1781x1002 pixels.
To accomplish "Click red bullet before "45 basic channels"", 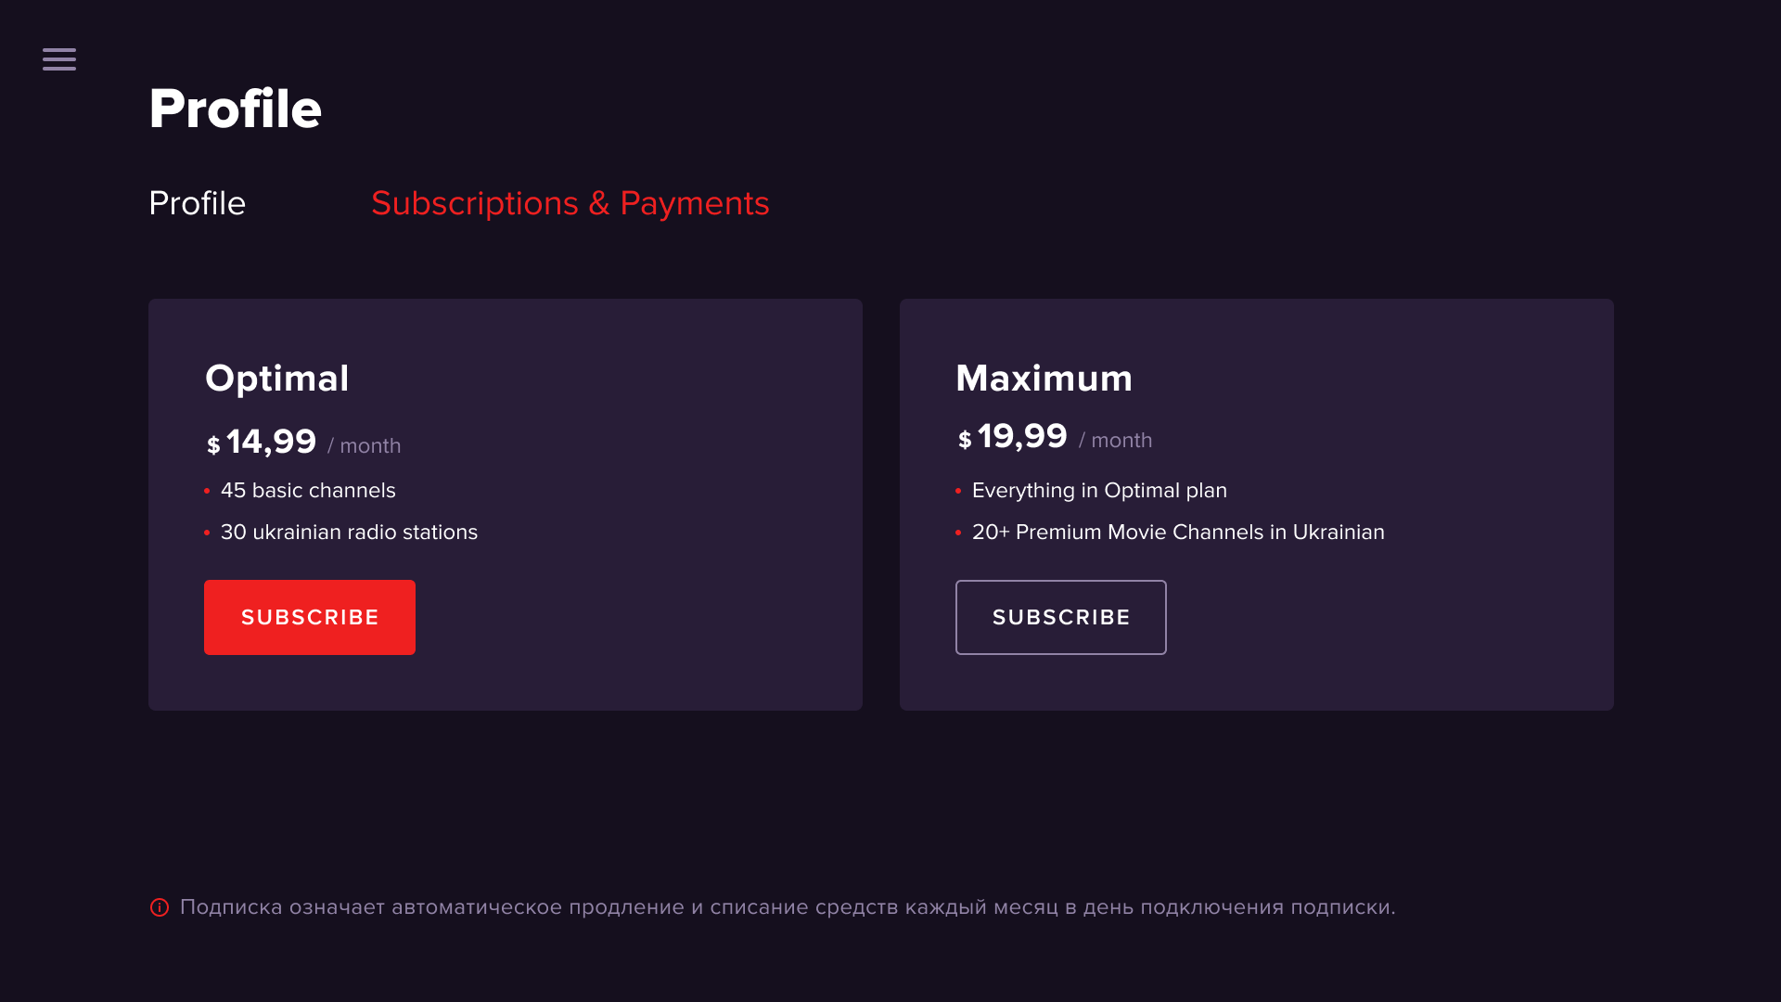I will (207, 491).
